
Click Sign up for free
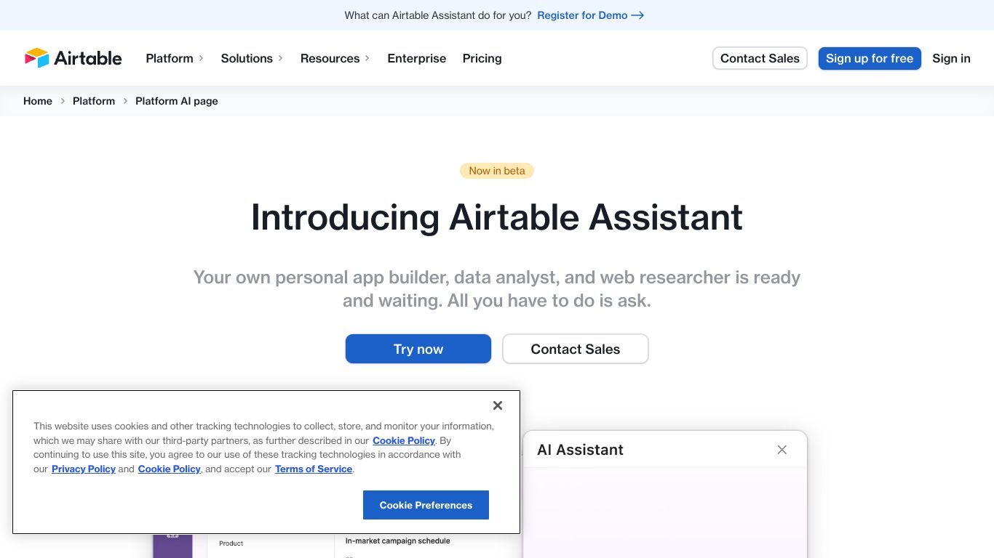tap(870, 58)
